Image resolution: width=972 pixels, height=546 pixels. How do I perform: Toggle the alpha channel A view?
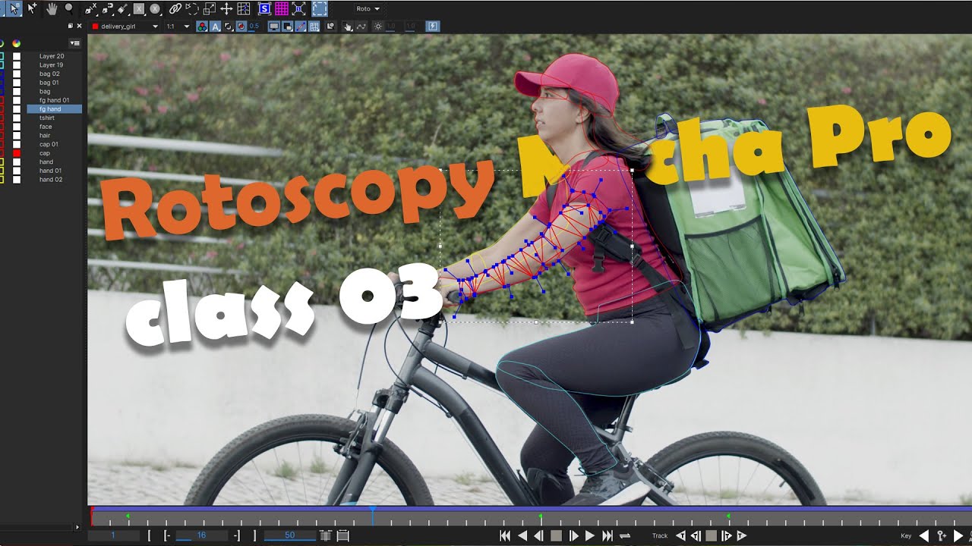point(216,27)
